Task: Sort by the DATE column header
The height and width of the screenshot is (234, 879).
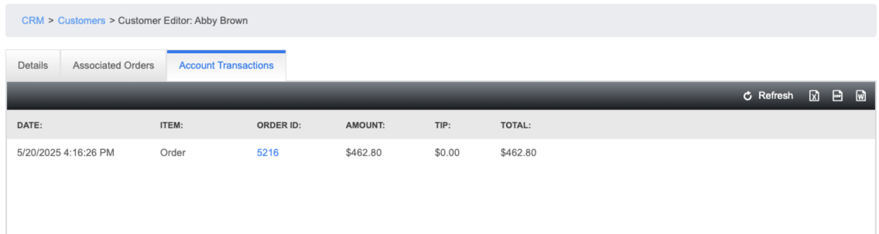Action: pos(30,125)
